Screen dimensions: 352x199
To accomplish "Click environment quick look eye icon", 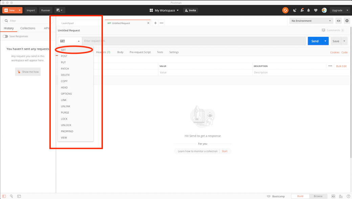I will [x=338, y=21].
